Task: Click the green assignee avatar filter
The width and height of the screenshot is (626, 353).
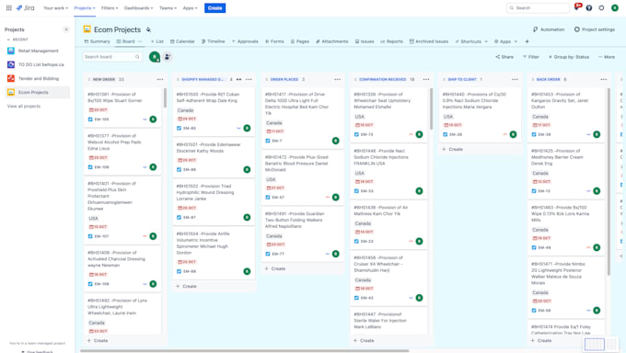Action: click(155, 57)
